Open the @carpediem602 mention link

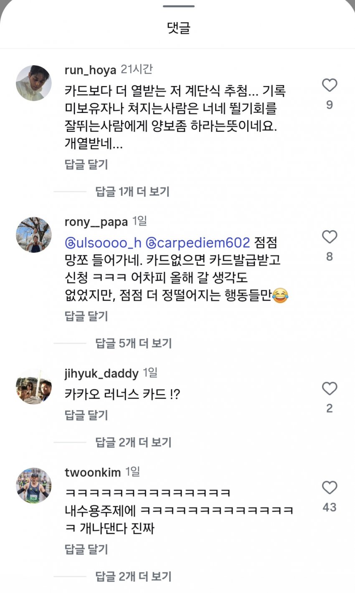(198, 243)
